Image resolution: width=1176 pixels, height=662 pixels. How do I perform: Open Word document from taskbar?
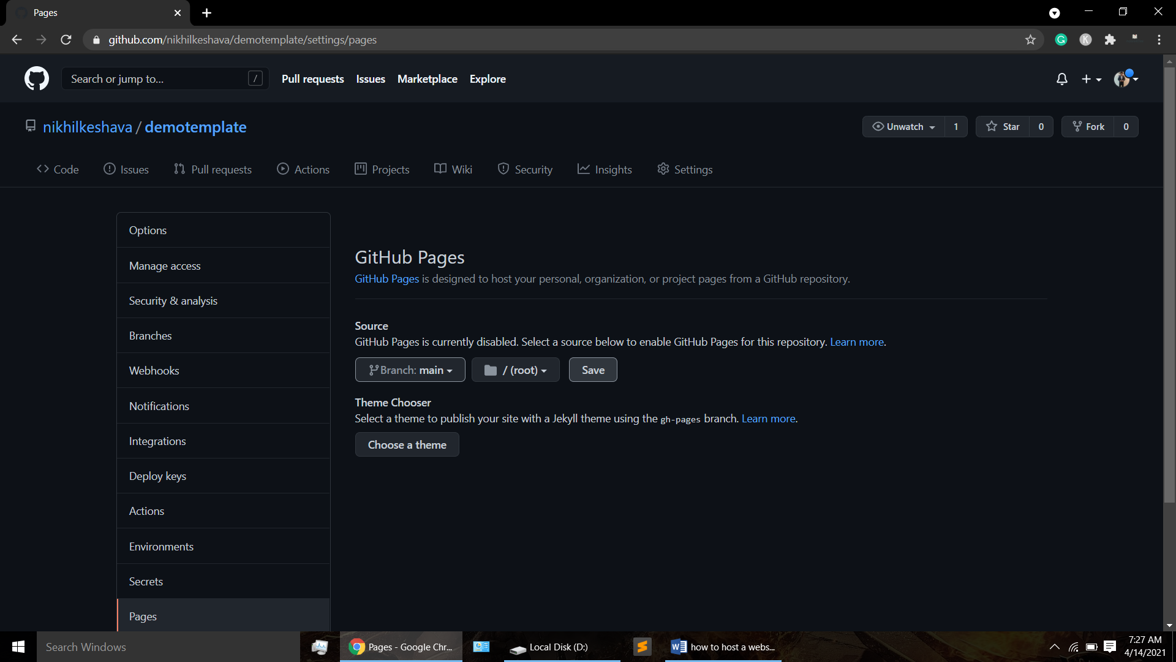pyautogui.click(x=723, y=647)
